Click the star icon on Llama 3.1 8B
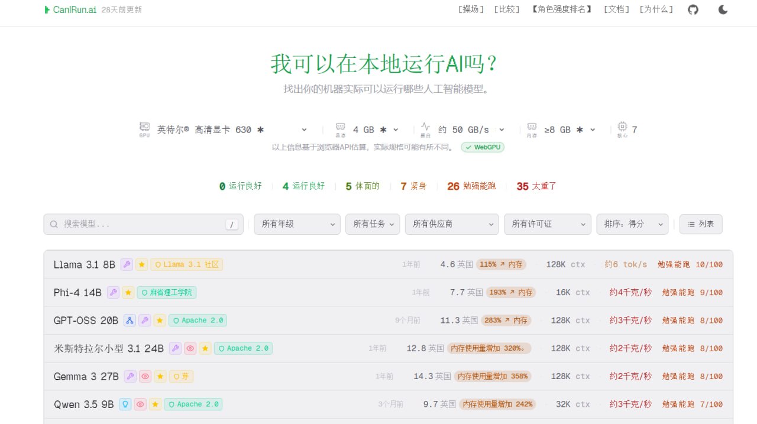Screen dimensions: 757x424 pos(141,265)
